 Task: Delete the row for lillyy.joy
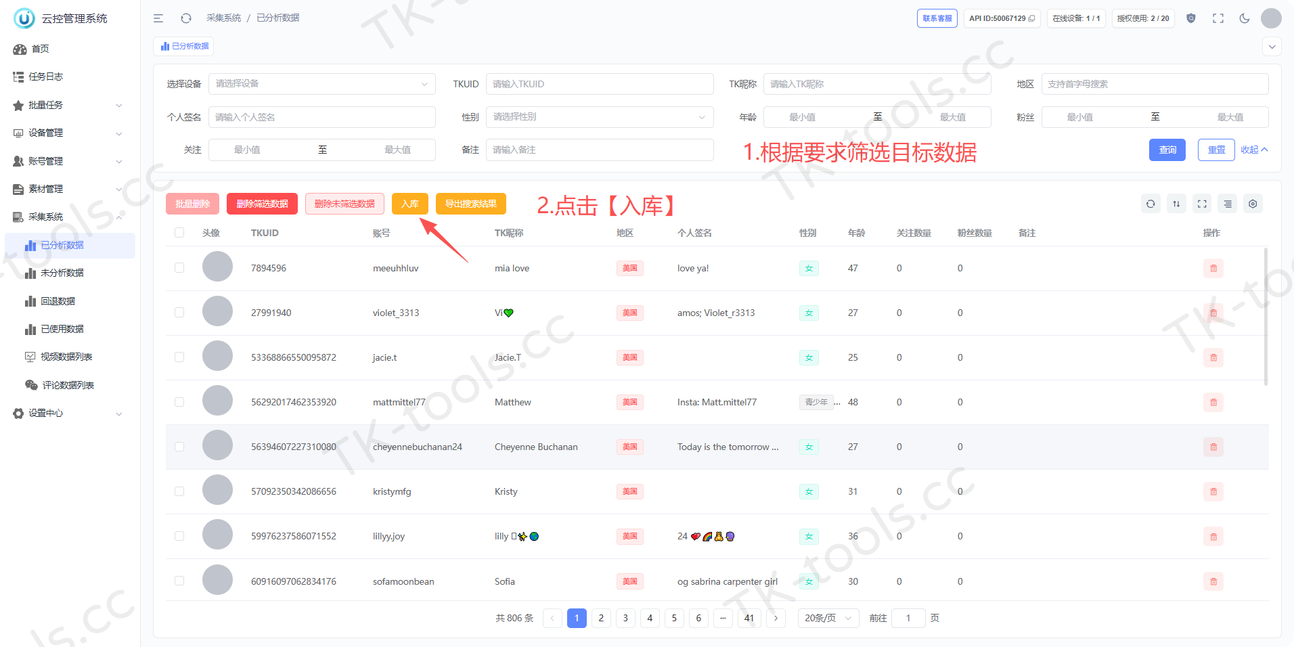pos(1213,537)
